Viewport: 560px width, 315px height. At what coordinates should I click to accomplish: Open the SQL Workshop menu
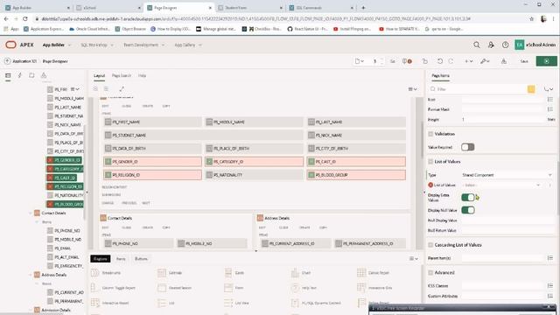tap(97, 45)
